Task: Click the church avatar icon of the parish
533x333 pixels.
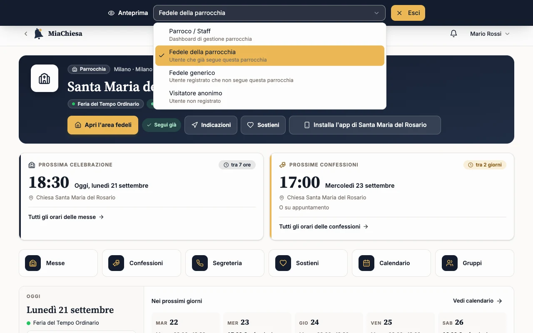Action: pos(45,78)
